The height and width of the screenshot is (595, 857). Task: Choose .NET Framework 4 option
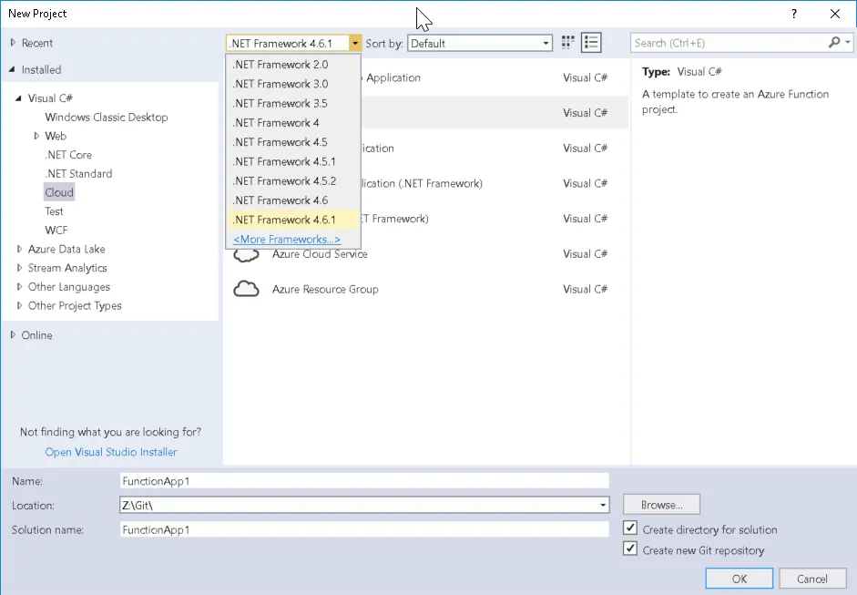point(293,122)
